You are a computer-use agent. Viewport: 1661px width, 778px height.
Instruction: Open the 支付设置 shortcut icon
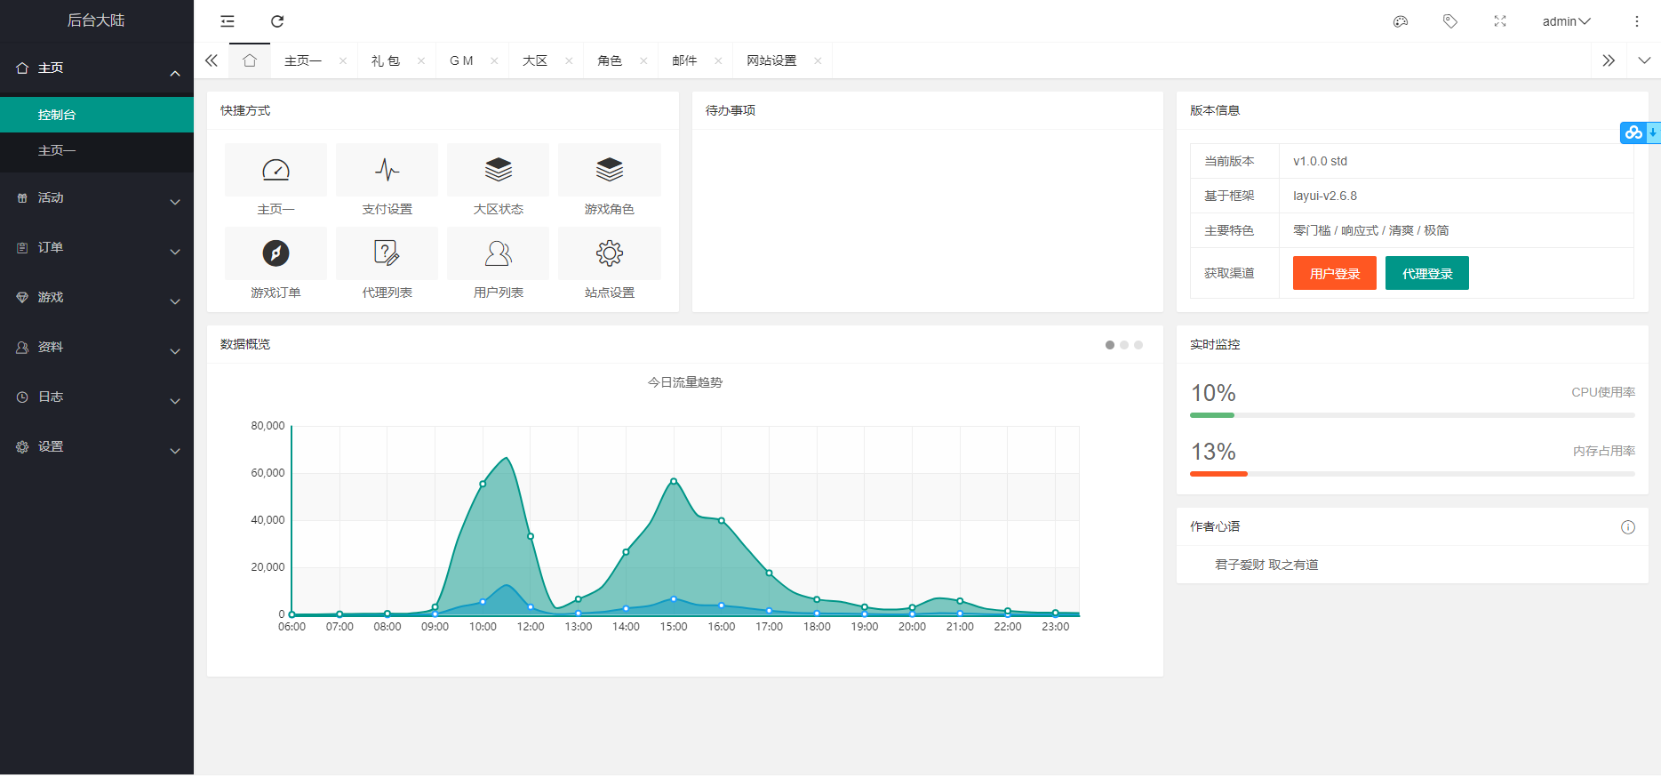point(387,170)
